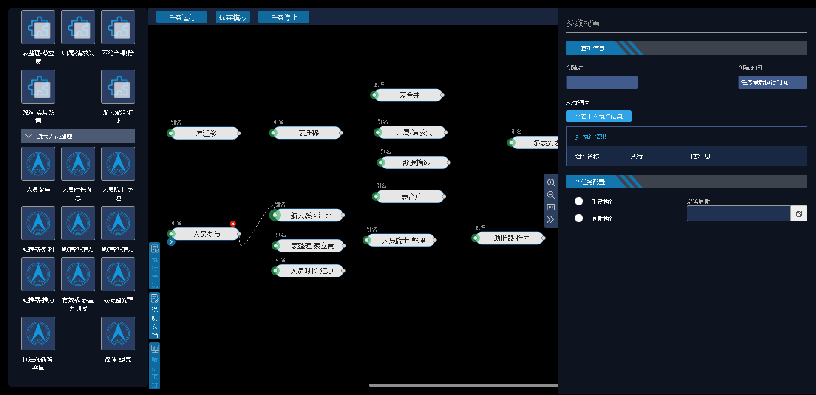
Task: Zoom in on the workflow canvas
Action: coord(551,182)
